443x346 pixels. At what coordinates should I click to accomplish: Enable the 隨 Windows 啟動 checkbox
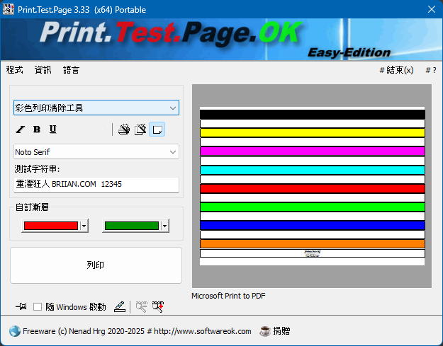click(x=38, y=306)
